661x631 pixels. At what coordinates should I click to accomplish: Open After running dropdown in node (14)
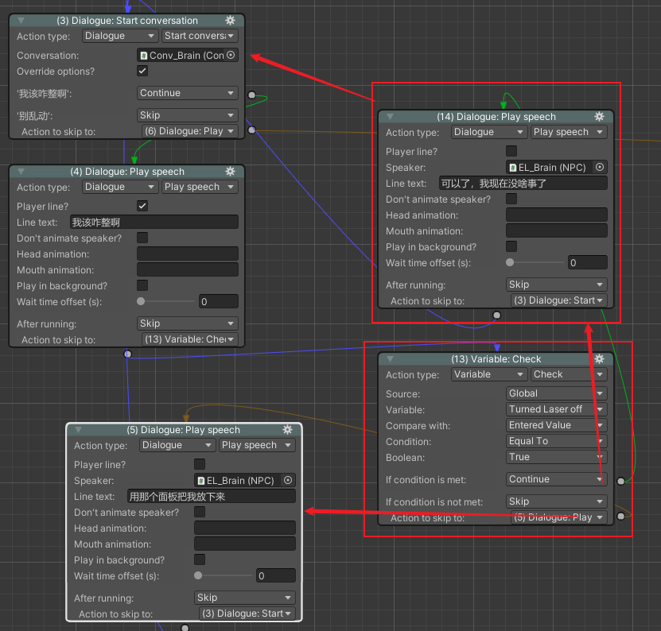557,285
